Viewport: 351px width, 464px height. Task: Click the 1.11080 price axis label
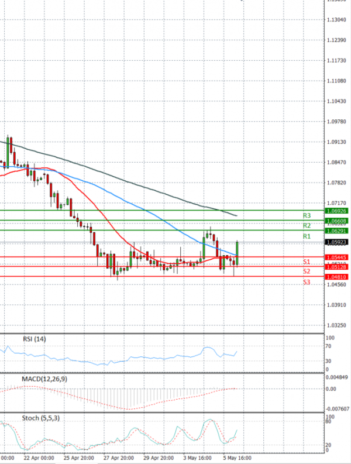336,81
